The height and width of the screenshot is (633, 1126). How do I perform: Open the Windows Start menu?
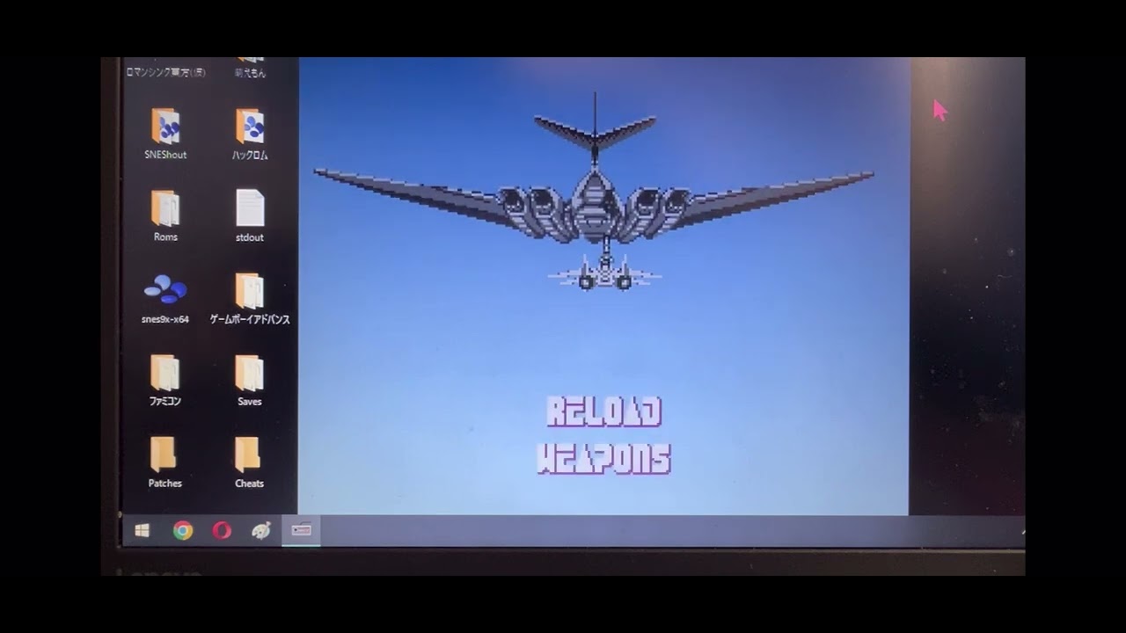point(142,530)
